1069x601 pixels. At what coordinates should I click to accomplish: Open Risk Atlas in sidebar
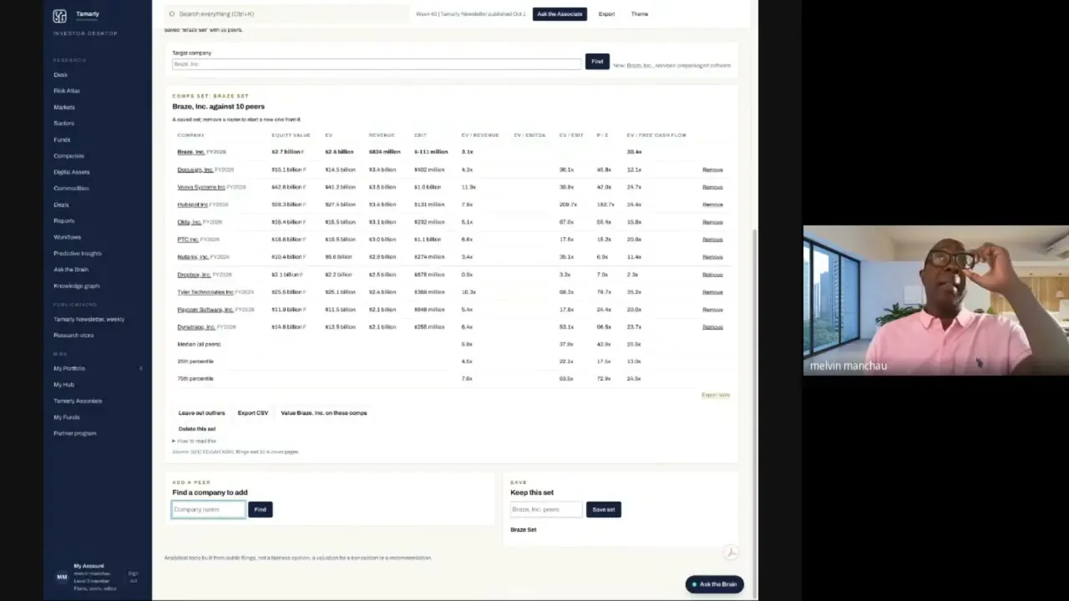pyautogui.click(x=67, y=90)
